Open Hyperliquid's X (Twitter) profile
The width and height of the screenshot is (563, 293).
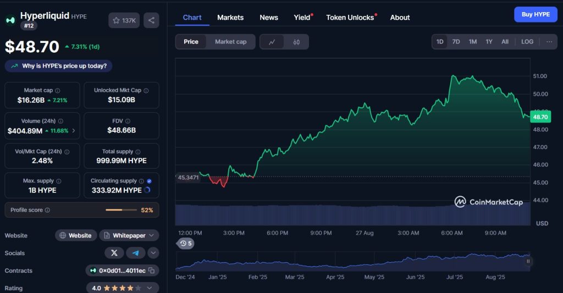114,253
